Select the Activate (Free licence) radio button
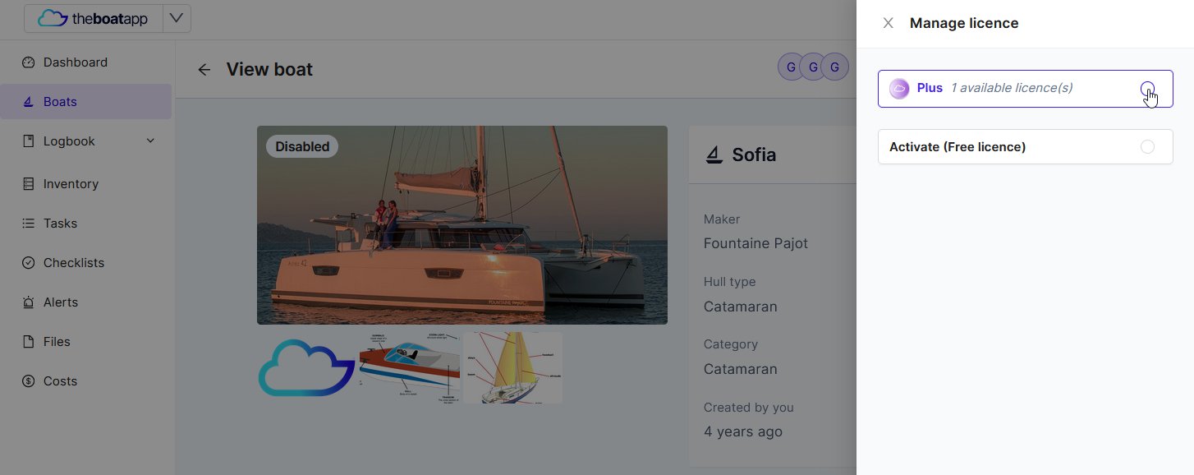 click(x=1147, y=147)
